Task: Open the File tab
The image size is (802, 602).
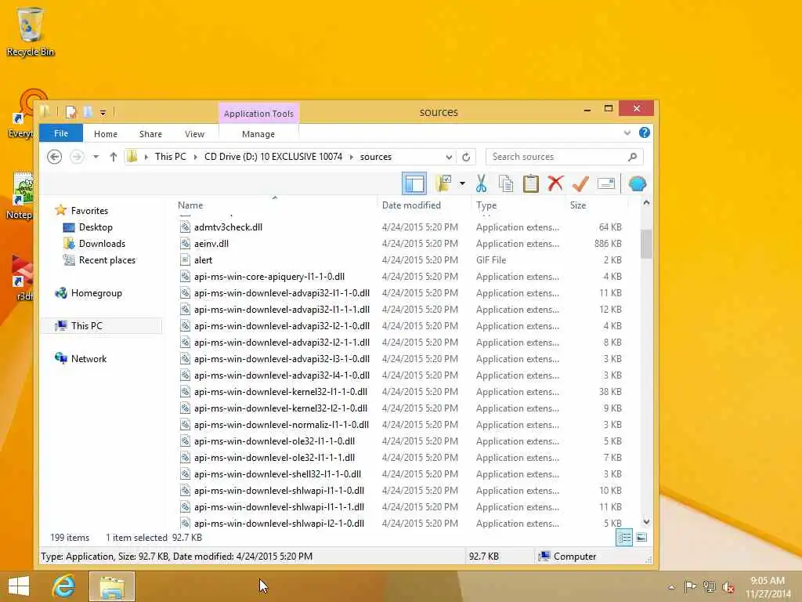Action: (61, 133)
